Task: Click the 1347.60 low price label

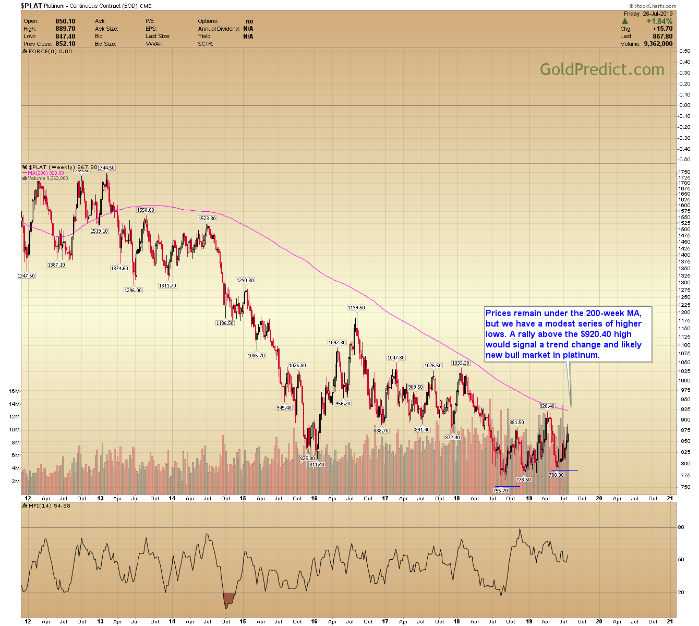Action: [x=26, y=275]
